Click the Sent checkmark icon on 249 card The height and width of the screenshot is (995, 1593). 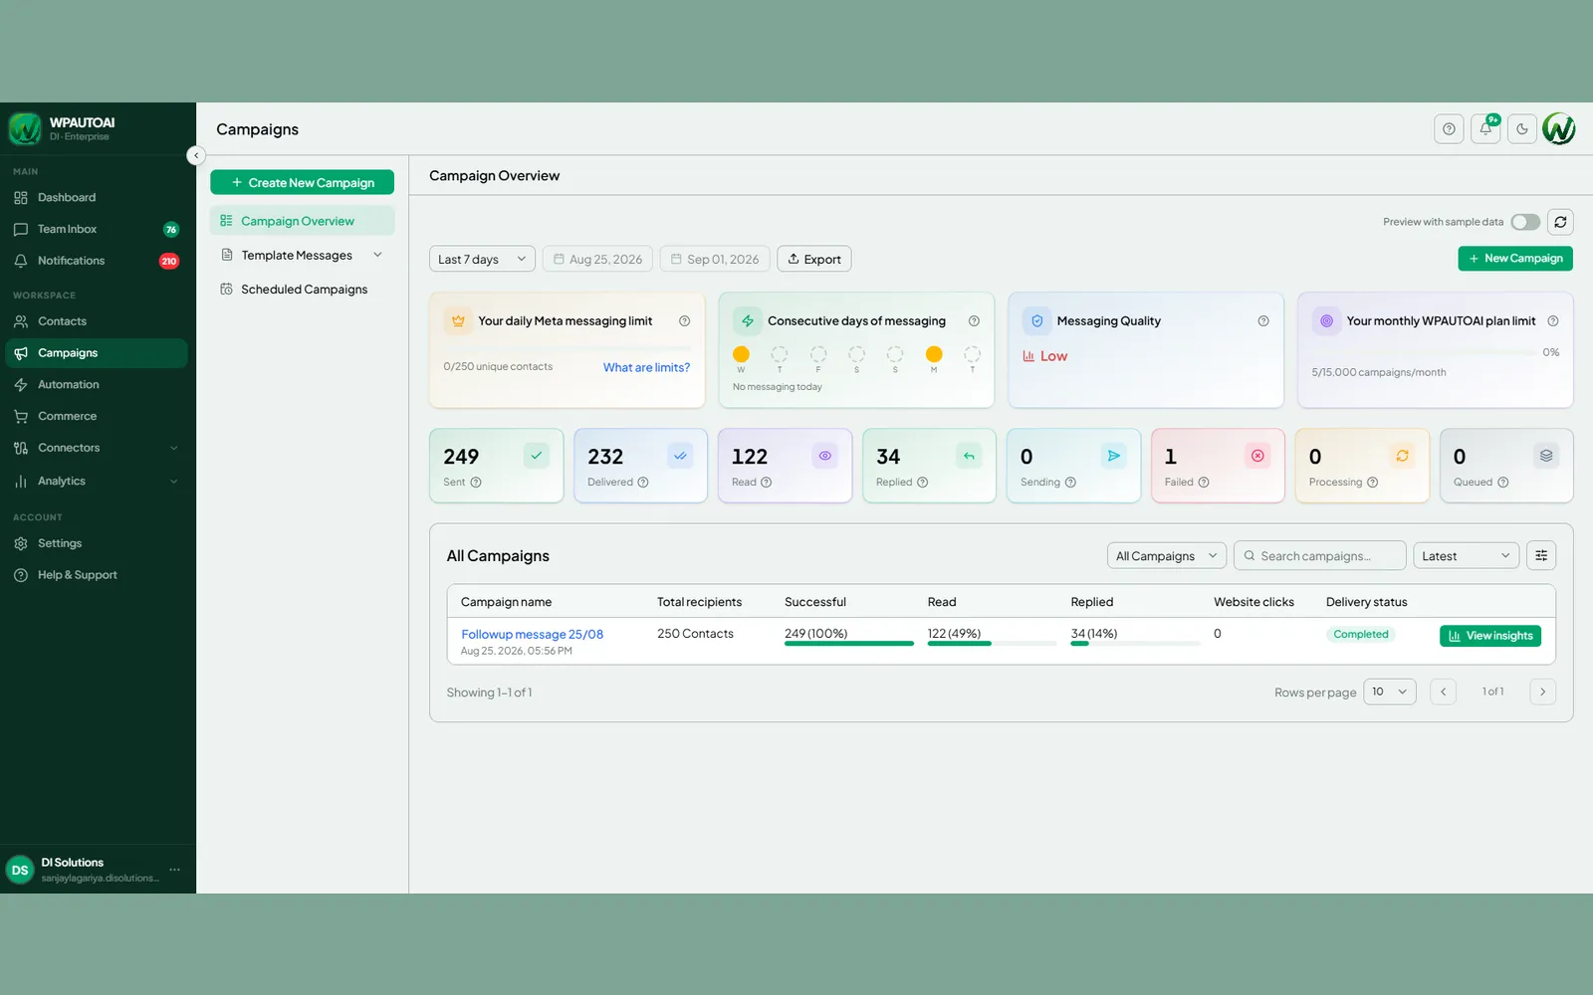536,456
